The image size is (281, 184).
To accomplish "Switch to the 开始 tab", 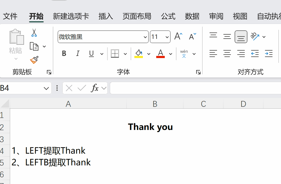I will tap(36, 16).
